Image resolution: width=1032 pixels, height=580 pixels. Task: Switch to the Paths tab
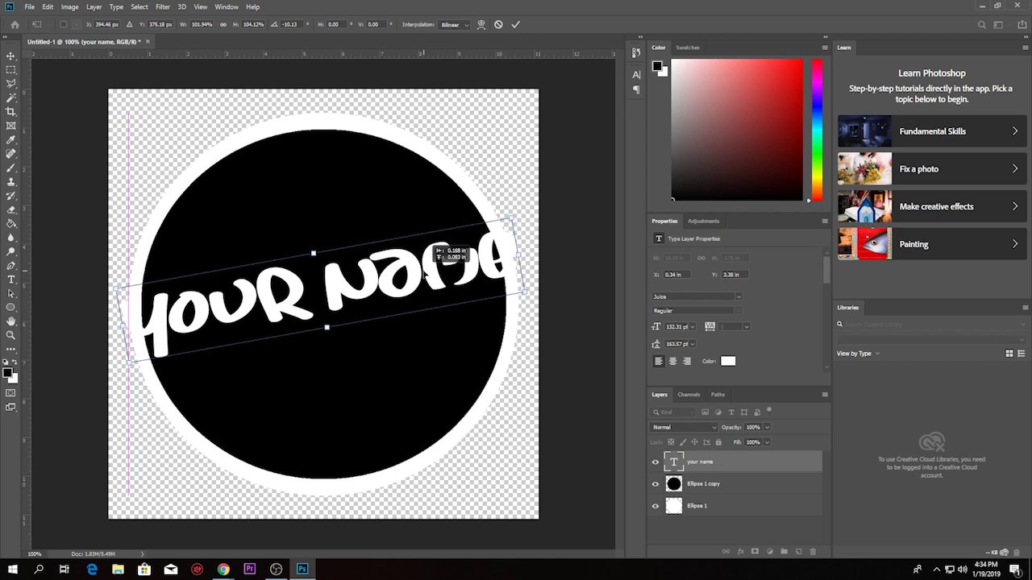718,395
